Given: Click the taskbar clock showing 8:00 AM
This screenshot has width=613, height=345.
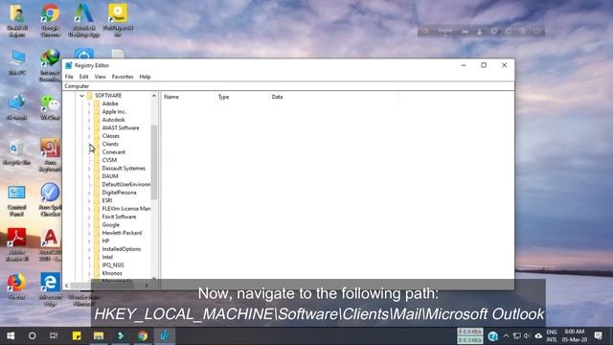Looking at the screenshot, I should pos(575,335).
